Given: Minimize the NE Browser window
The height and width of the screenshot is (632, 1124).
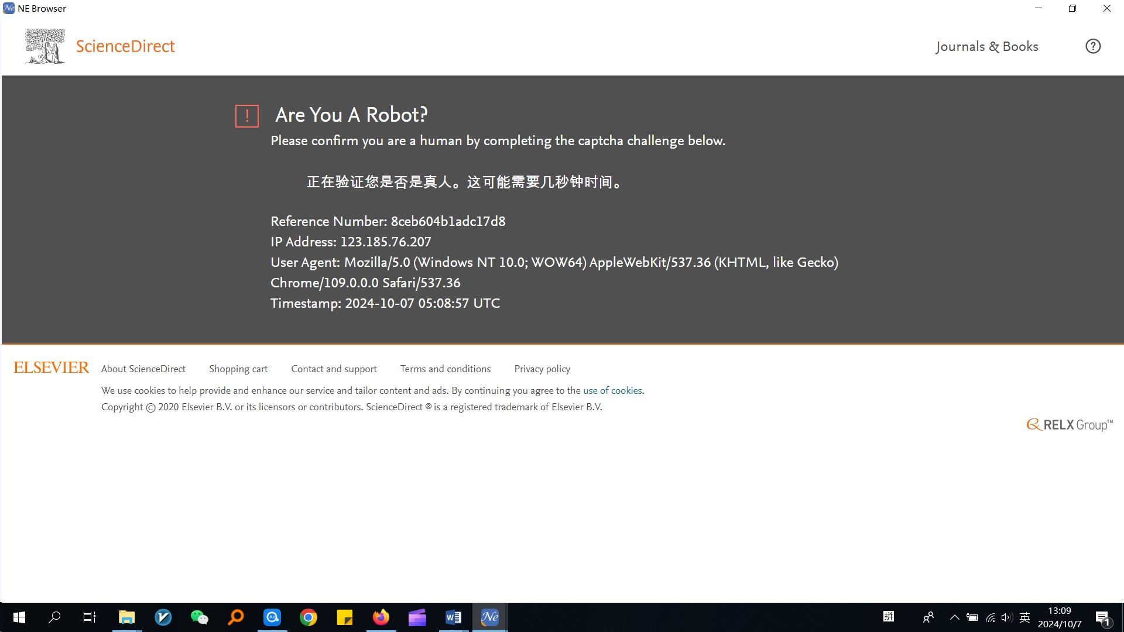Looking at the screenshot, I should click(1039, 8).
